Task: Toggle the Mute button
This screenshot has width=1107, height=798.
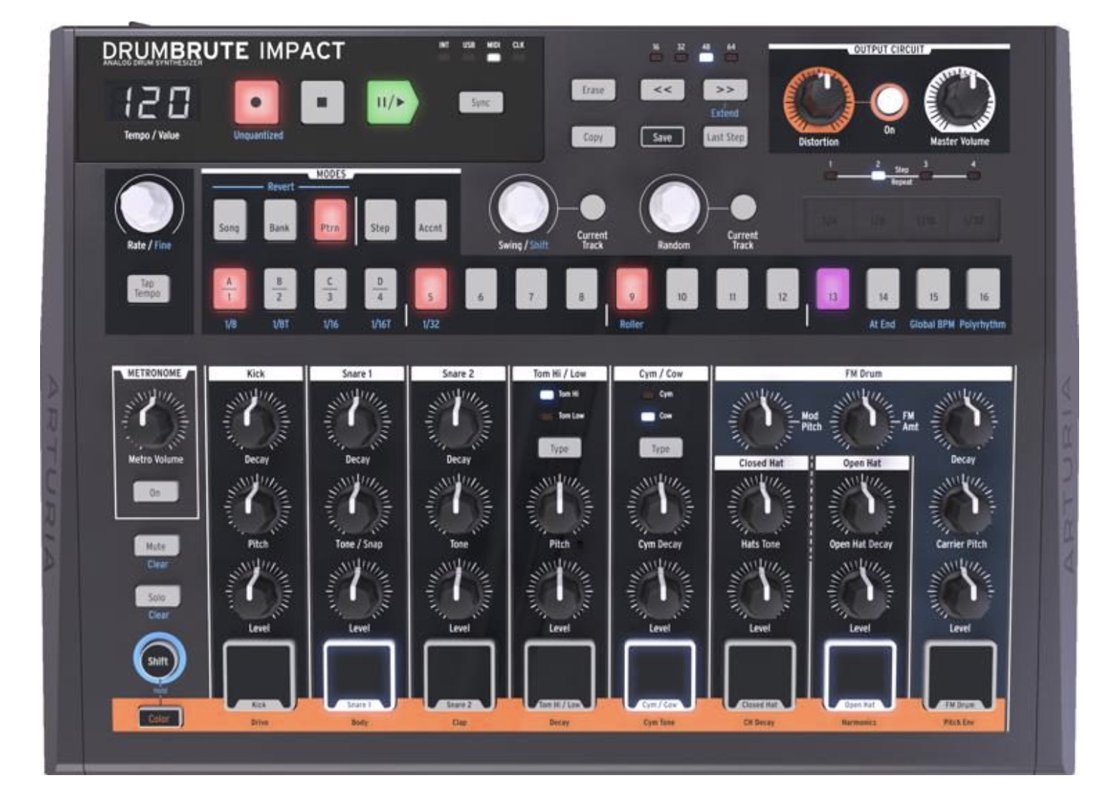Action: coord(156,546)
